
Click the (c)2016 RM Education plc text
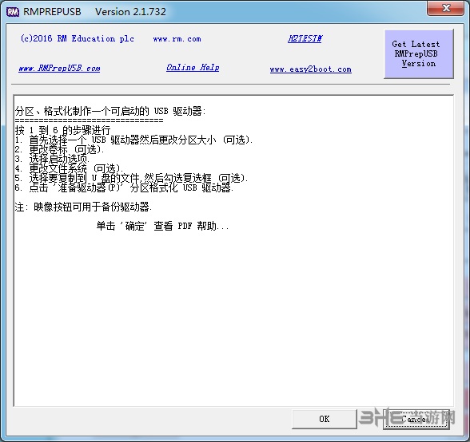(x=77, y=38)
